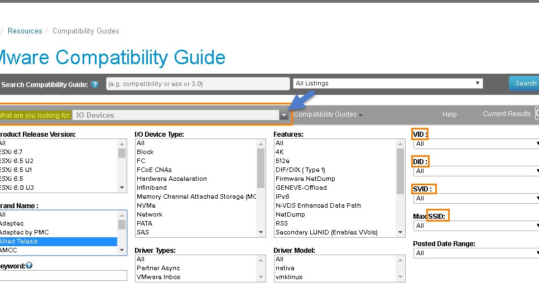539x283 pixels.
Task: Open the Posted Date Range dropdown
Action: click(476, 253)
